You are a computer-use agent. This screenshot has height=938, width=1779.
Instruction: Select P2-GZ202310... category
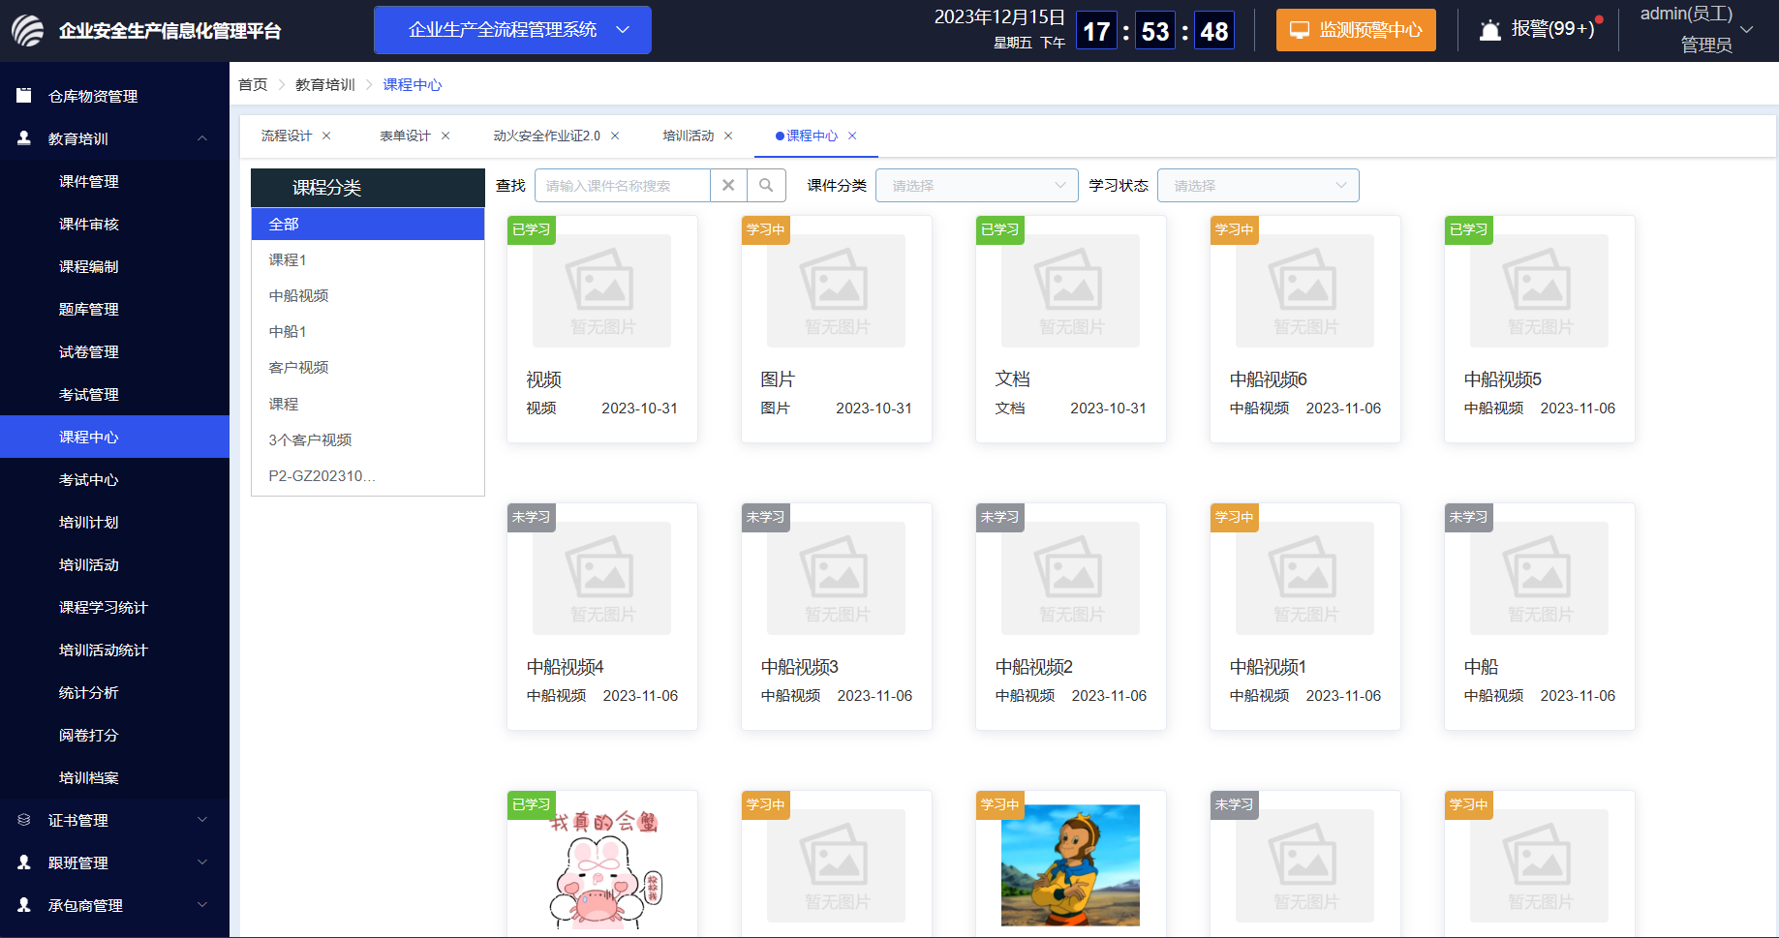[x=368, y=475]
